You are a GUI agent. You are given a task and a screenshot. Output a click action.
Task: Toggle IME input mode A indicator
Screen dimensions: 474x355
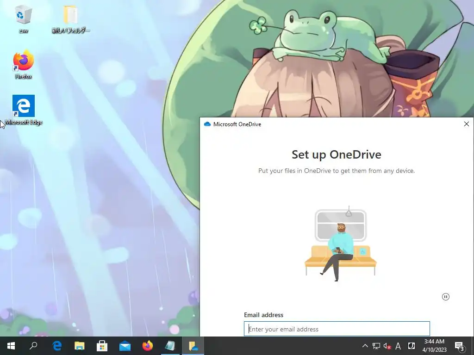(398, 346)
